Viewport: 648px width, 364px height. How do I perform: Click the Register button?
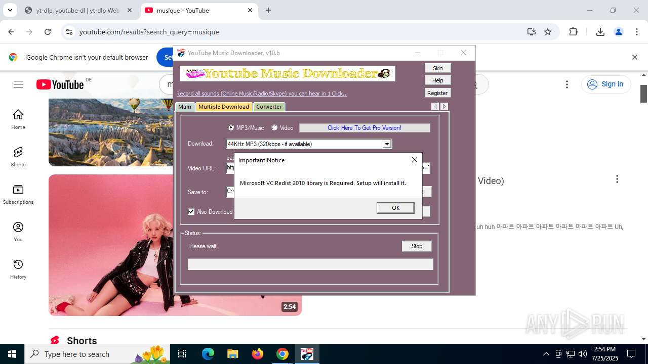[437, 93]
